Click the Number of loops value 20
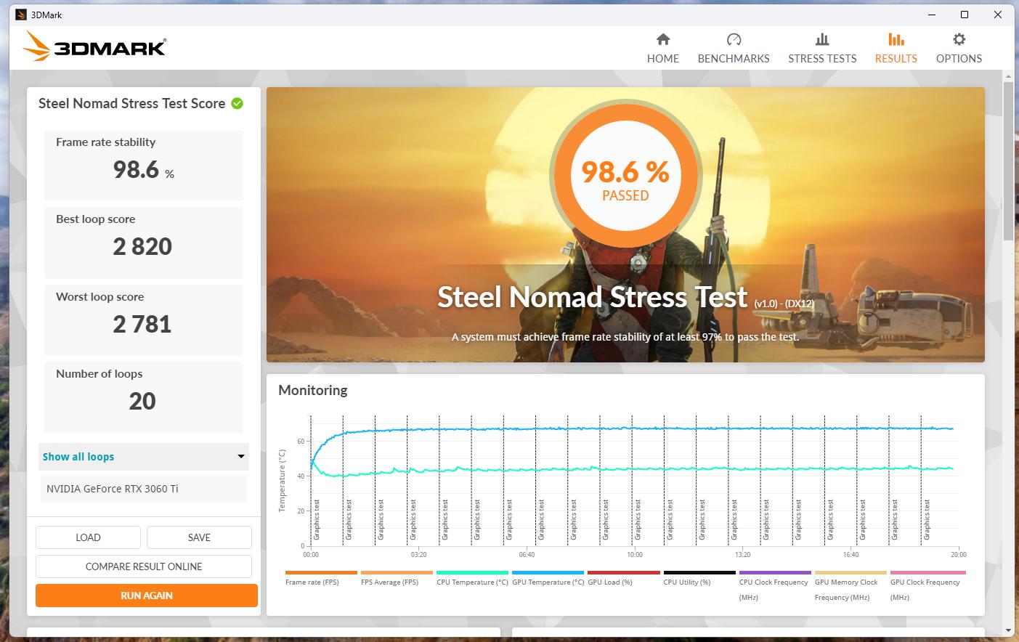The height and width of the screenshot is (642, 1019). tap(142, 401)
